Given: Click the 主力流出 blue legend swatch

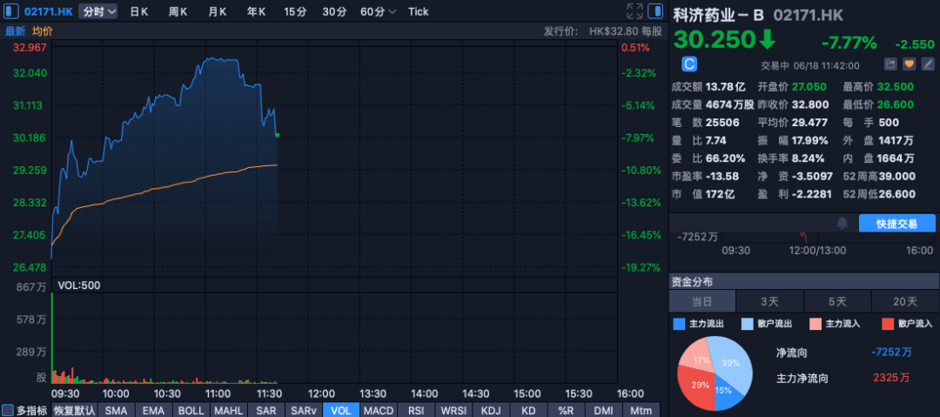Looking at the screenshot, I should pos(680,324).
